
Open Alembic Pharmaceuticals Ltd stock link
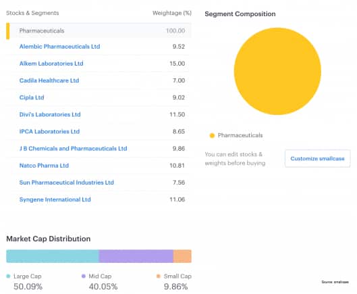(x=59, y=47)
